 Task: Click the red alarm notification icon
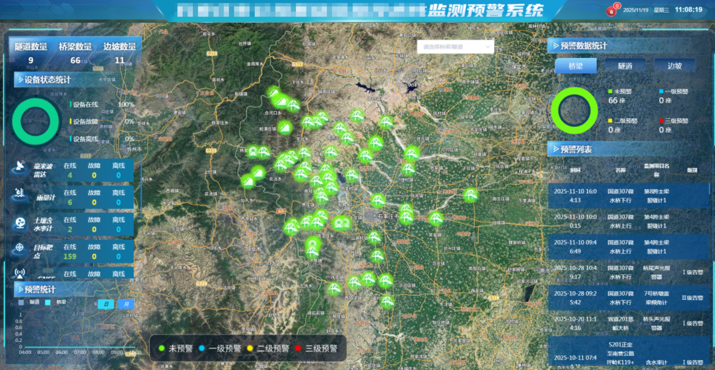coord(611,11)
